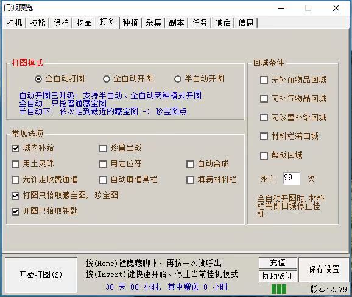Check the 填满材料栏 option
This screenshot has height=297, width=352.
(x=191, y=180)
